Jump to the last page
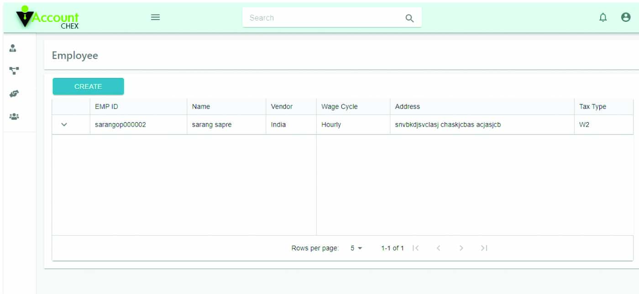The height and width of the screenshot is (294, 639). (484, 248)
